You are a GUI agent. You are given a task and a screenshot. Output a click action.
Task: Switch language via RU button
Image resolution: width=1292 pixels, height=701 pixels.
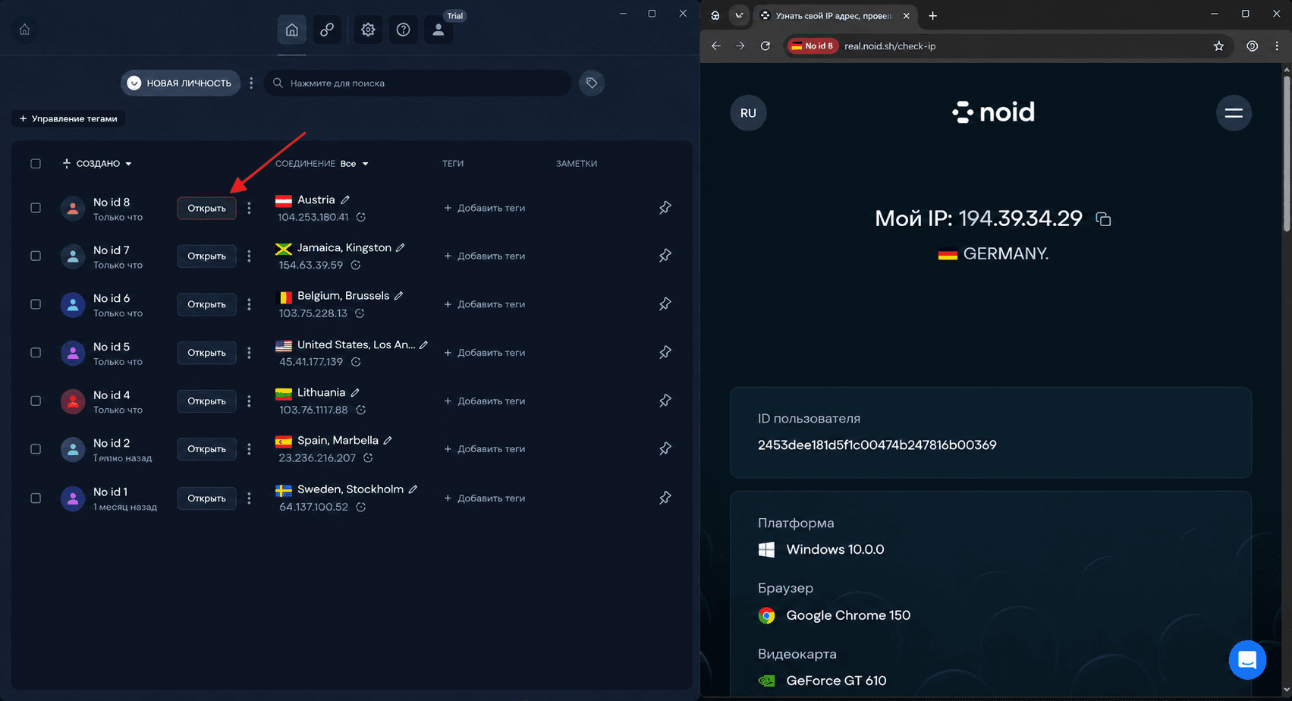(748, 113)
